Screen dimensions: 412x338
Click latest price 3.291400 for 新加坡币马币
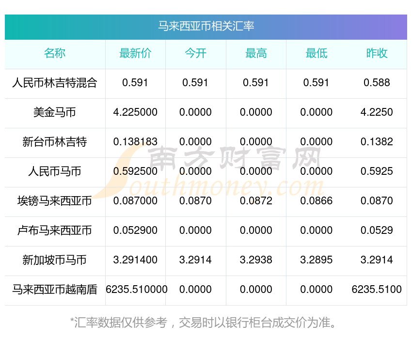pos(135,260)
